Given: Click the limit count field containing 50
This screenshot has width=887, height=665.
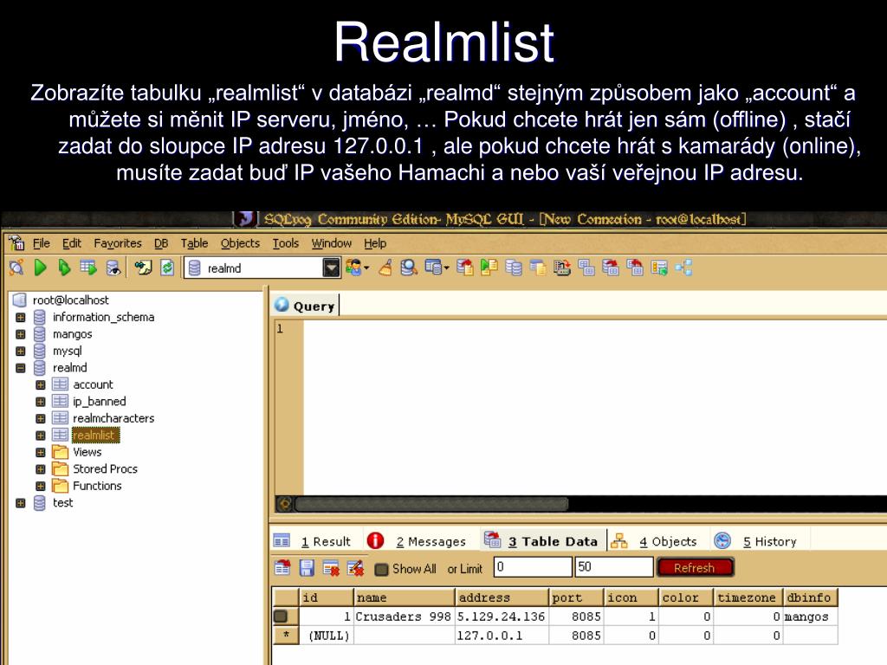Looking at the screenshot, I should (x=614, y=566).
